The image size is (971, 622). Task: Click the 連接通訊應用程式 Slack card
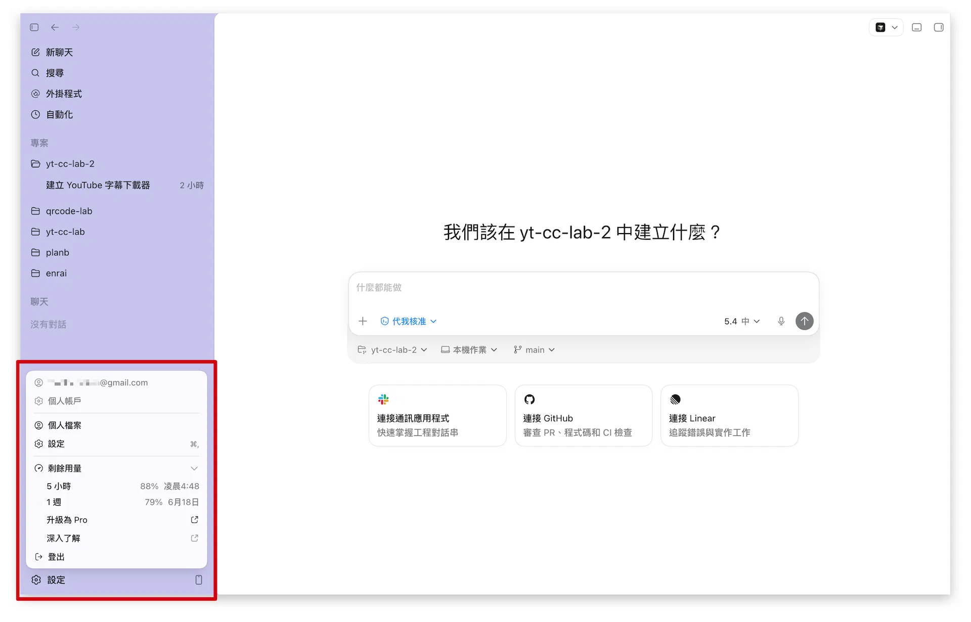click(437, 416)
